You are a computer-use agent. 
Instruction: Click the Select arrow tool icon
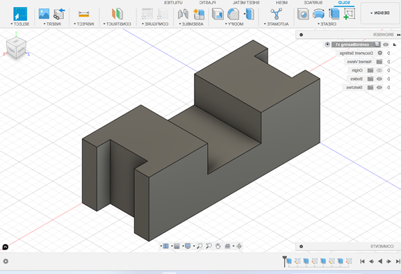point(20,14)
